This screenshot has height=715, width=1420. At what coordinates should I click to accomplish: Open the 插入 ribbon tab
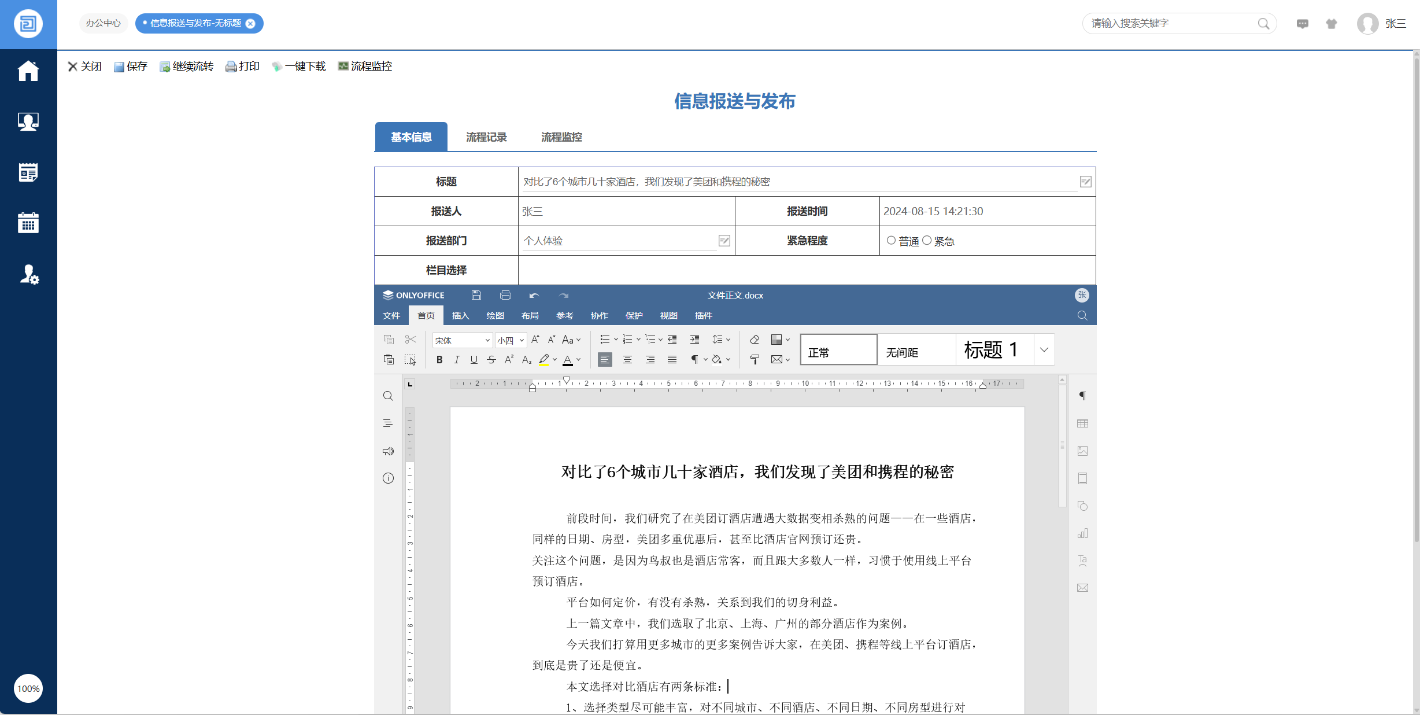tap(460, 315)
